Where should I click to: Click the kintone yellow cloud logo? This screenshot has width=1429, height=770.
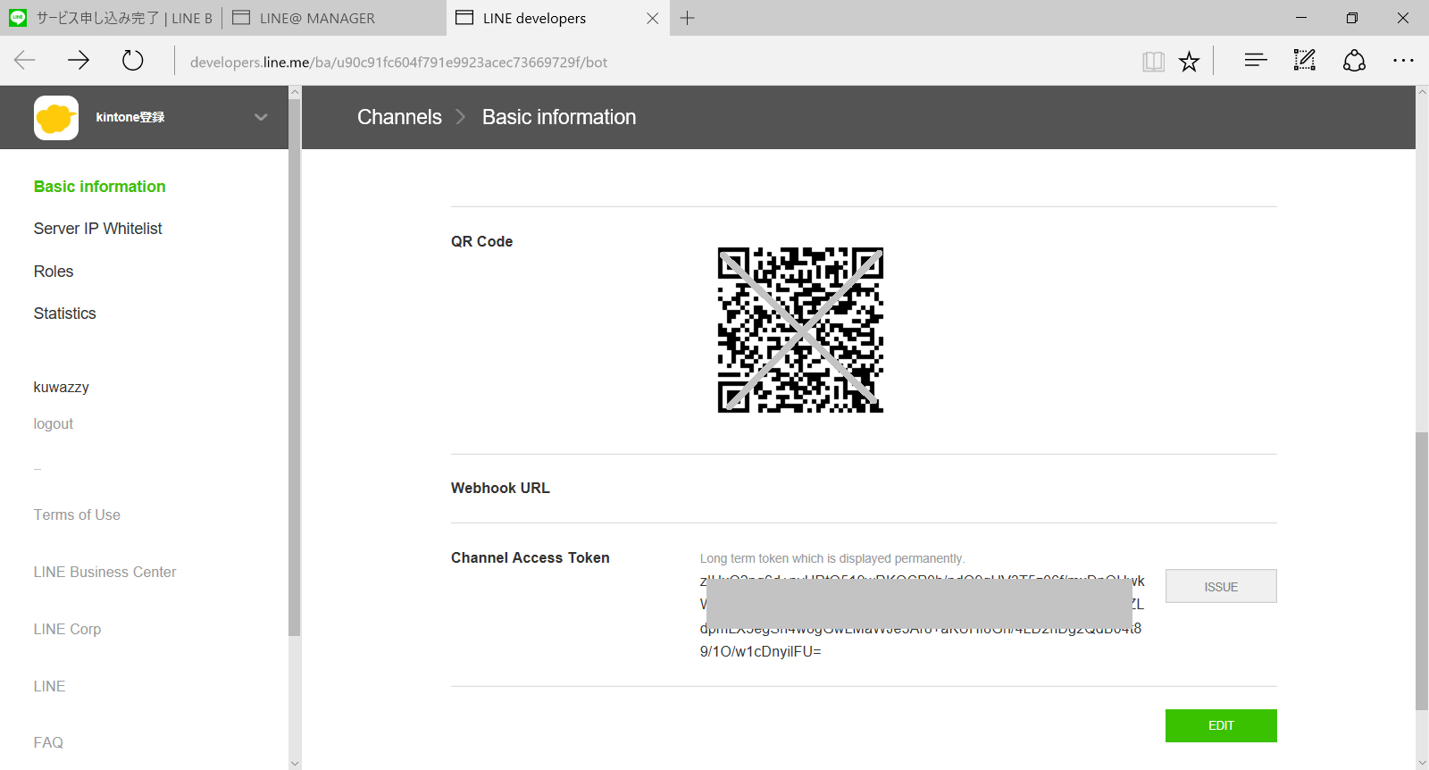(x=56, y=118)
